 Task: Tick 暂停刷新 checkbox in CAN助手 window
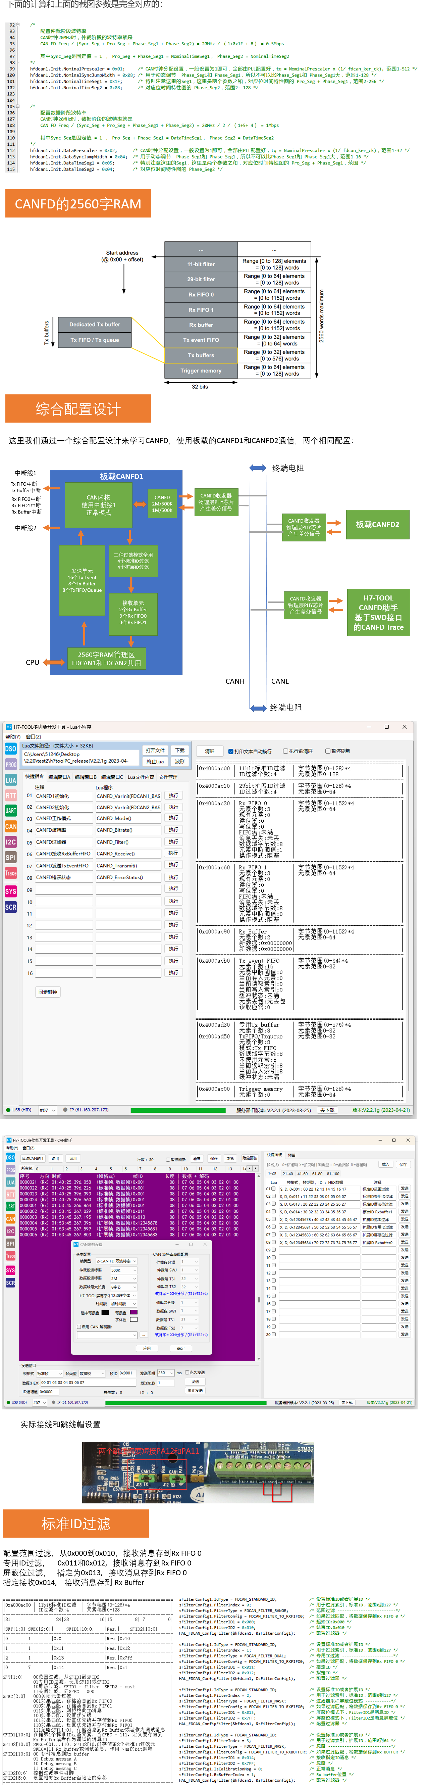tap(168, 1160)
